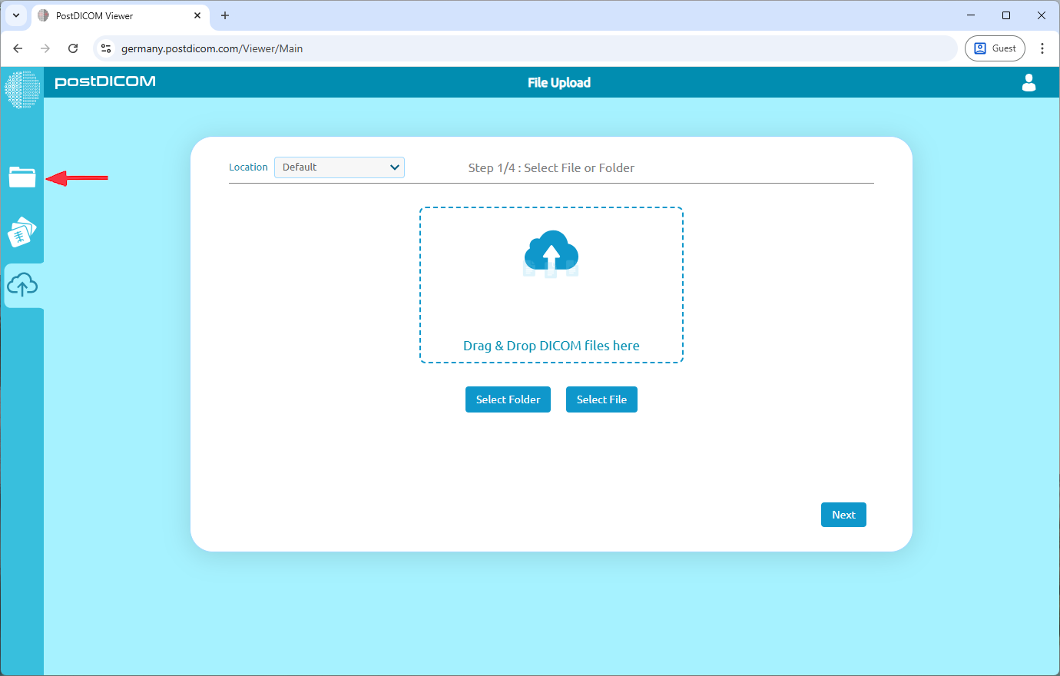Click the browser address bar URL
The image size is (1060, 676).
coord(212,48)
